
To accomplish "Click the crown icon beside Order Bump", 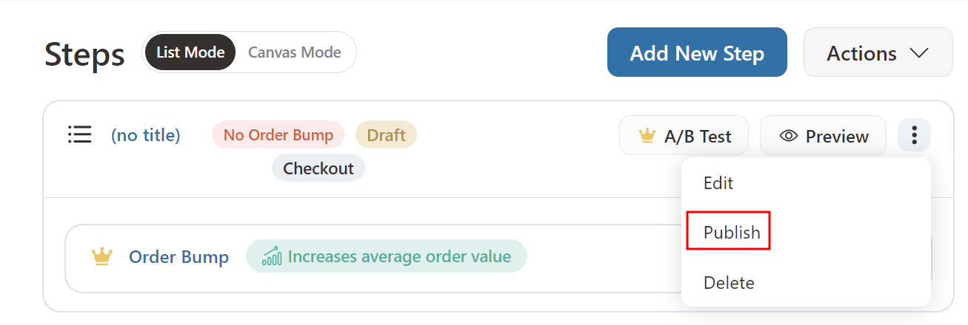I will tap(101, 257).
